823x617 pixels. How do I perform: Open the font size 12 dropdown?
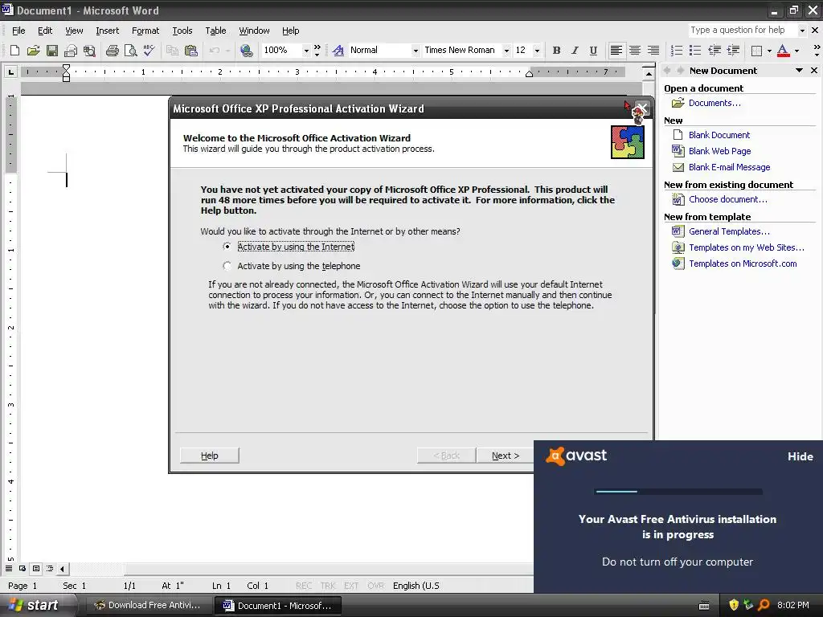pyautogui.click(x=536, y=51)
